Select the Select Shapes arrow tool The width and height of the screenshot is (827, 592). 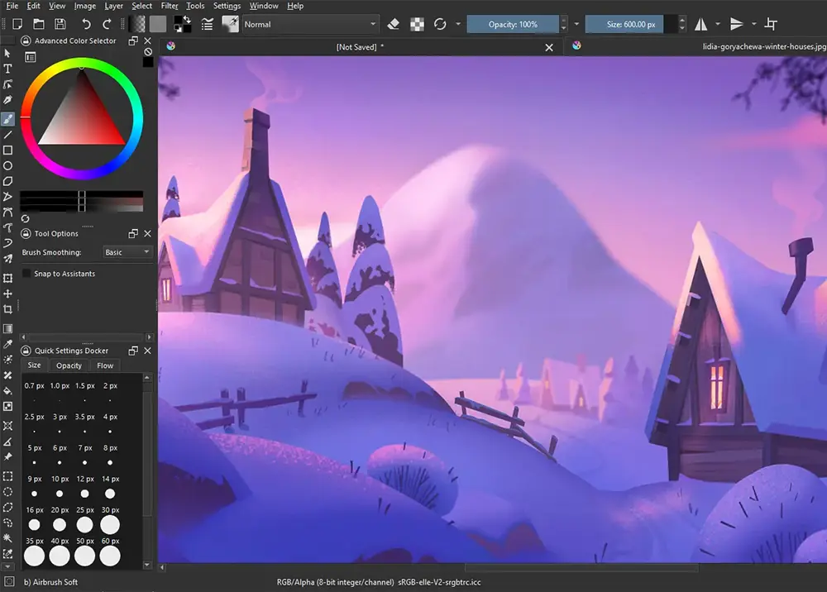(7, 53)
